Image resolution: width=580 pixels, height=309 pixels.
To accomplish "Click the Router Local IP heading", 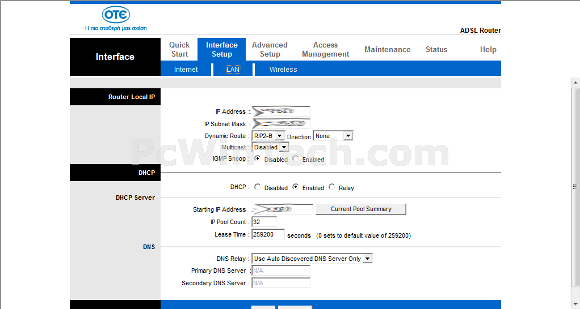I will 131,97.
